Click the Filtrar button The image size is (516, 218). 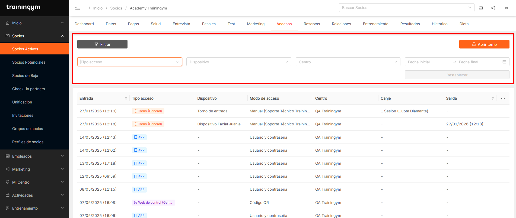click(102, 44)
